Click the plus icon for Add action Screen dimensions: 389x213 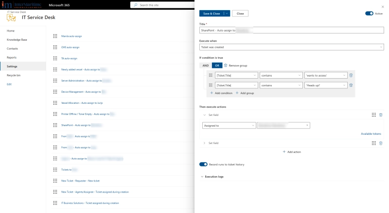point(284,152)
